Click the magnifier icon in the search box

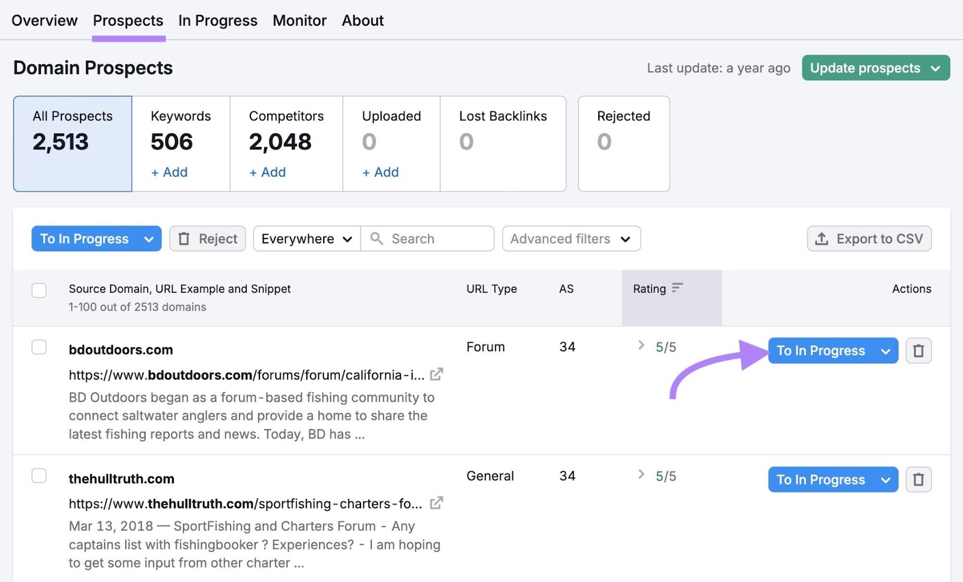pos(376,239)
